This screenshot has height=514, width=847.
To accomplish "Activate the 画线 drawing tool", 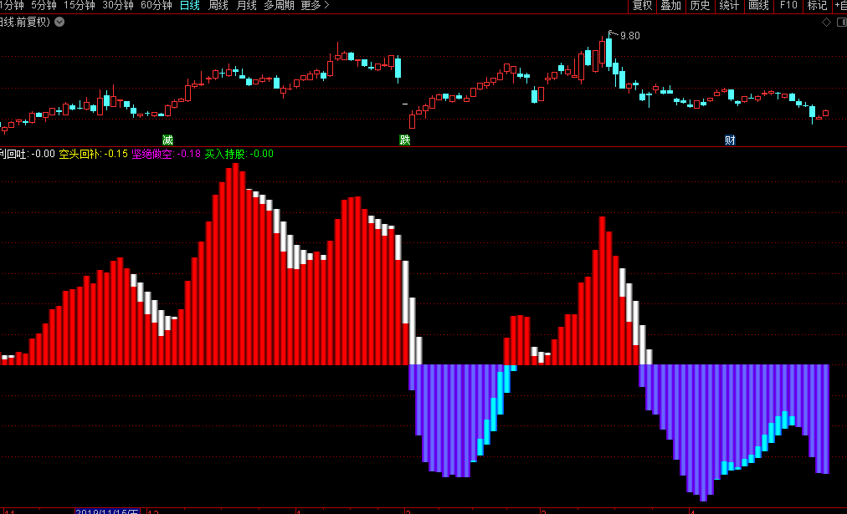I will tap(758, 6).
